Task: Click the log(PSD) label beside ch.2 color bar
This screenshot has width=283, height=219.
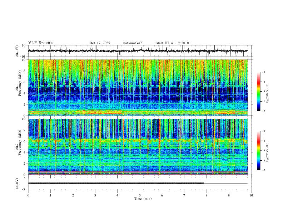Action: click(268, 152)
